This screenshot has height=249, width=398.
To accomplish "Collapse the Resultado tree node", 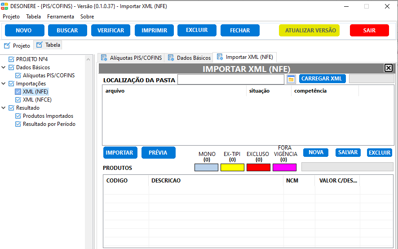I will (x=4, y=108).
